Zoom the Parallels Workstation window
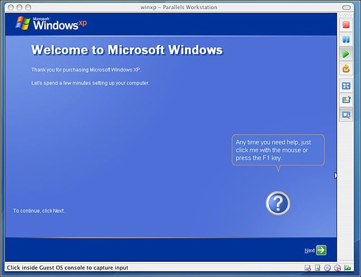Image resolution: width=361 pixels, height=277 pixels. pyautogui.click(x=28, y=7)
